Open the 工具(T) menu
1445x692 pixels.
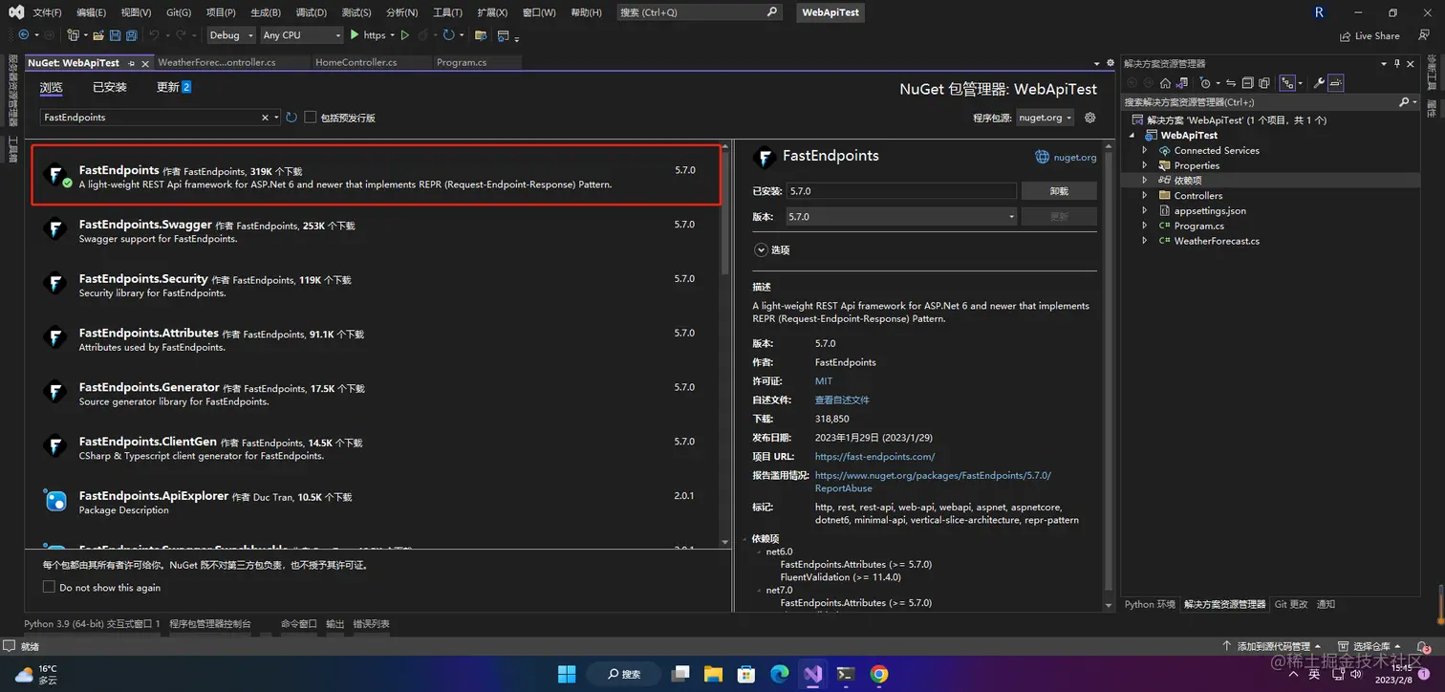[447, 12]
